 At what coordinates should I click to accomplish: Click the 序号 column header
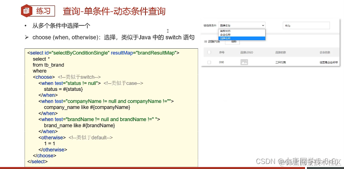[222, 52]
